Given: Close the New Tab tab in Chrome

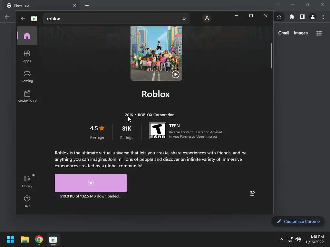Looking at the screenshot, I should (75, 5).
